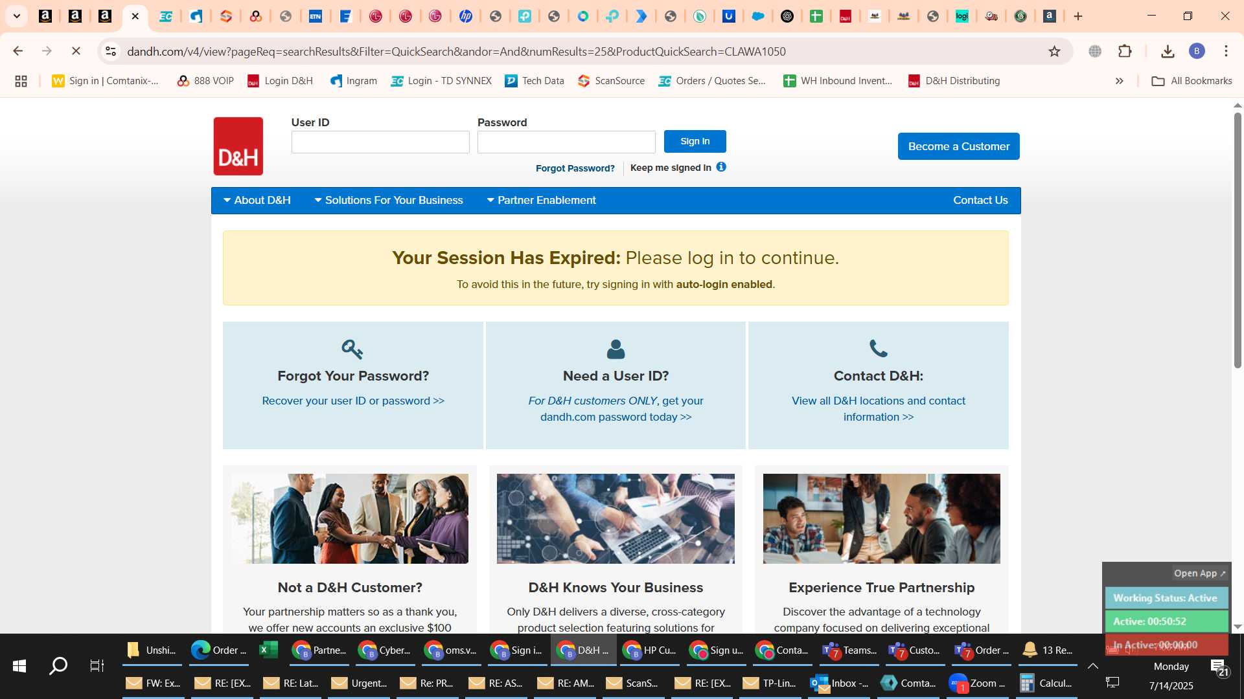Viewport: 1244px width, 699px height.
Task: Open a new tab with the plus button
Action: click(x=1078, y=16)
